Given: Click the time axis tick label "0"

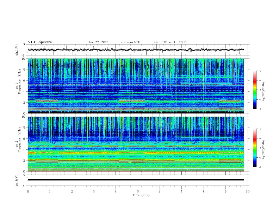Looking at the screenshot, I should (x=28, y=191).
